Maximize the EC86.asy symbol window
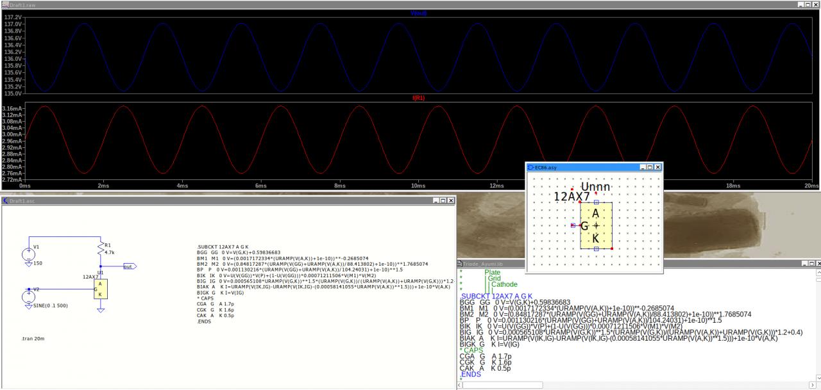Image resolution: width=821 pixels, height=390 pixels. [x=648, y=167]
